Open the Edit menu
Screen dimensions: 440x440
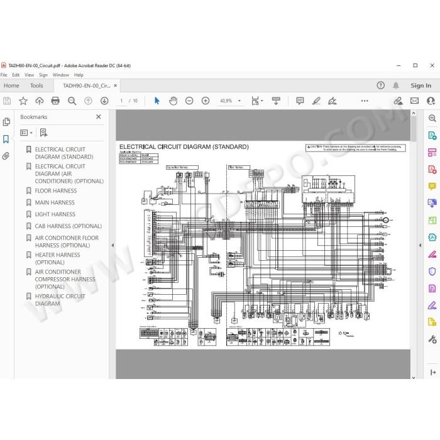16,75
